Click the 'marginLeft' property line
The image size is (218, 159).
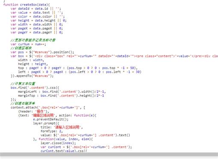tap(62, 92)
